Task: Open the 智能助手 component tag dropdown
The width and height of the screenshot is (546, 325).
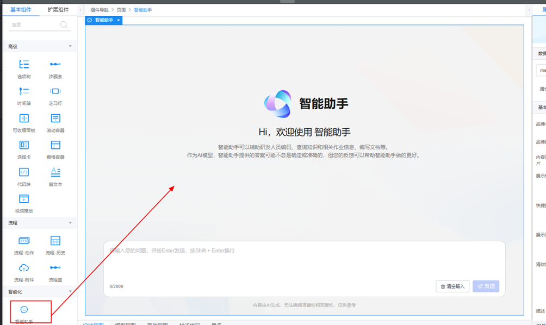Action: click(x=119, y=21)
